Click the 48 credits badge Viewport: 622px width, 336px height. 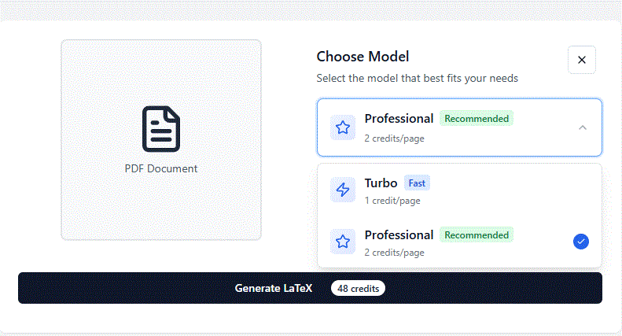[x=358, y=289]
